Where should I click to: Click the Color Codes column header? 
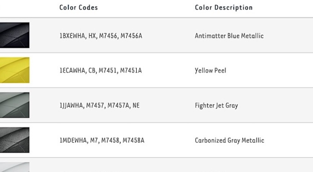tap(79, 8)
